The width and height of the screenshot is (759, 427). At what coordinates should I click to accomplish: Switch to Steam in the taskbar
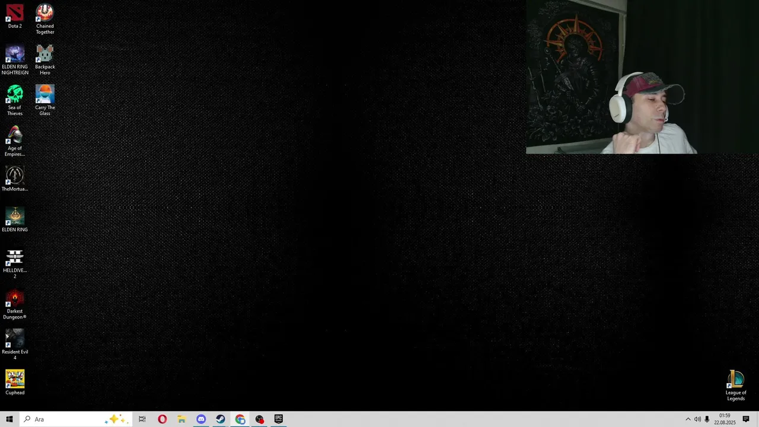221,419
